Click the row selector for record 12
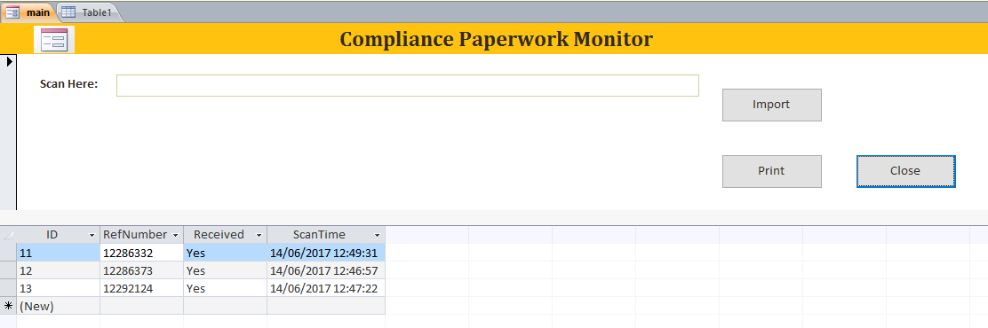 pyautogui.click(x=8, y=270)
